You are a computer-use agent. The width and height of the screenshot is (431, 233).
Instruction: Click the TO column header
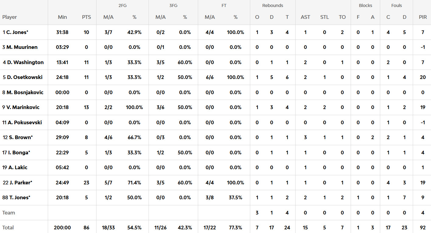342,17
